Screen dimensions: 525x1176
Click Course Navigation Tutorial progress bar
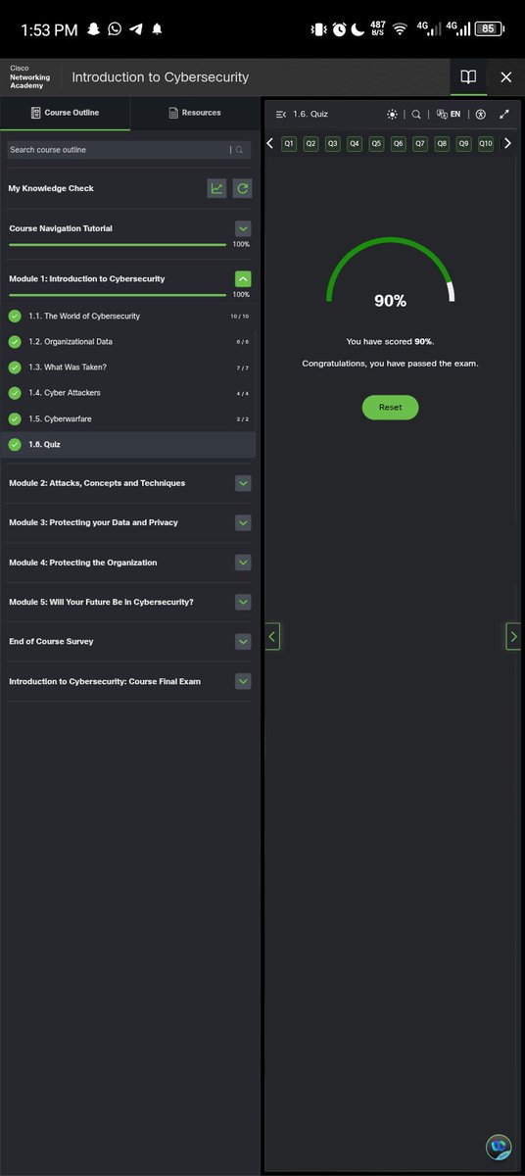tap(118, 244)
